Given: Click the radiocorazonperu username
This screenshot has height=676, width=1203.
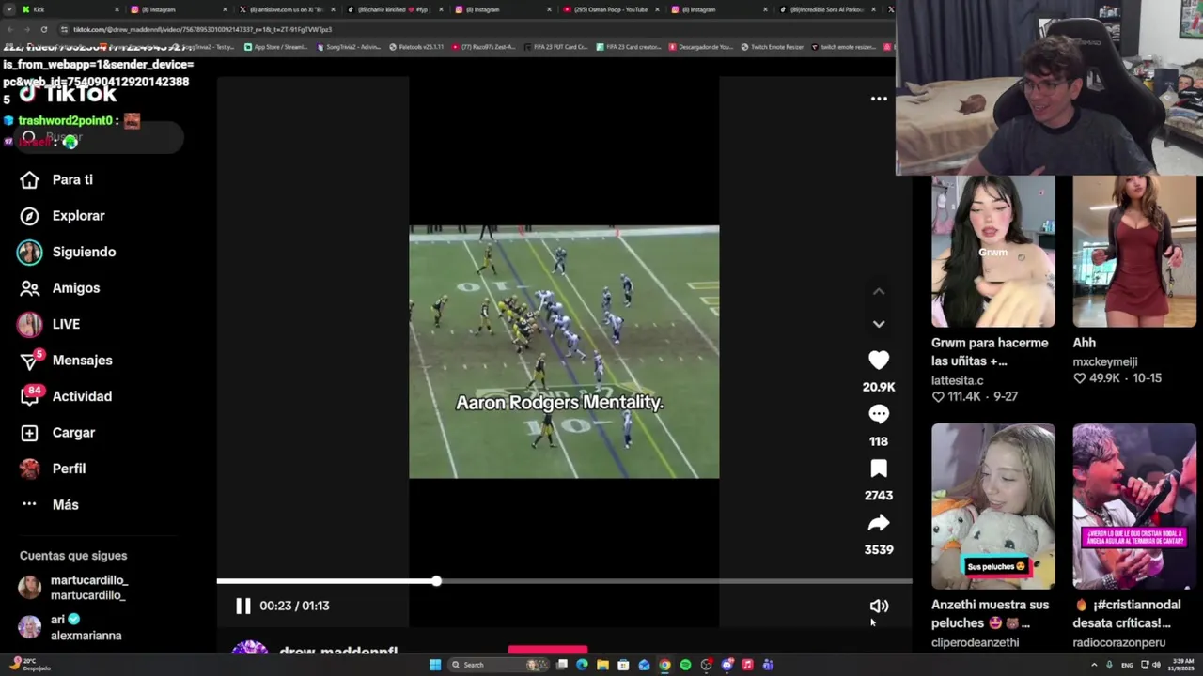Looking at the screenshot, I should [x=1118, y=642].
